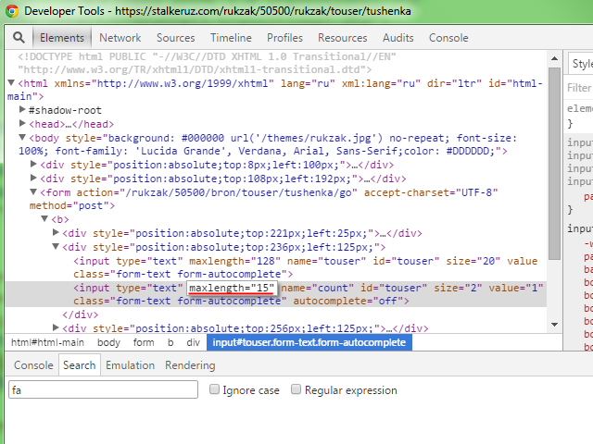Click the magnifier search icon in DevTools toolbar
This screenshot has height=444, width=593.
click(x=19, y=38)
